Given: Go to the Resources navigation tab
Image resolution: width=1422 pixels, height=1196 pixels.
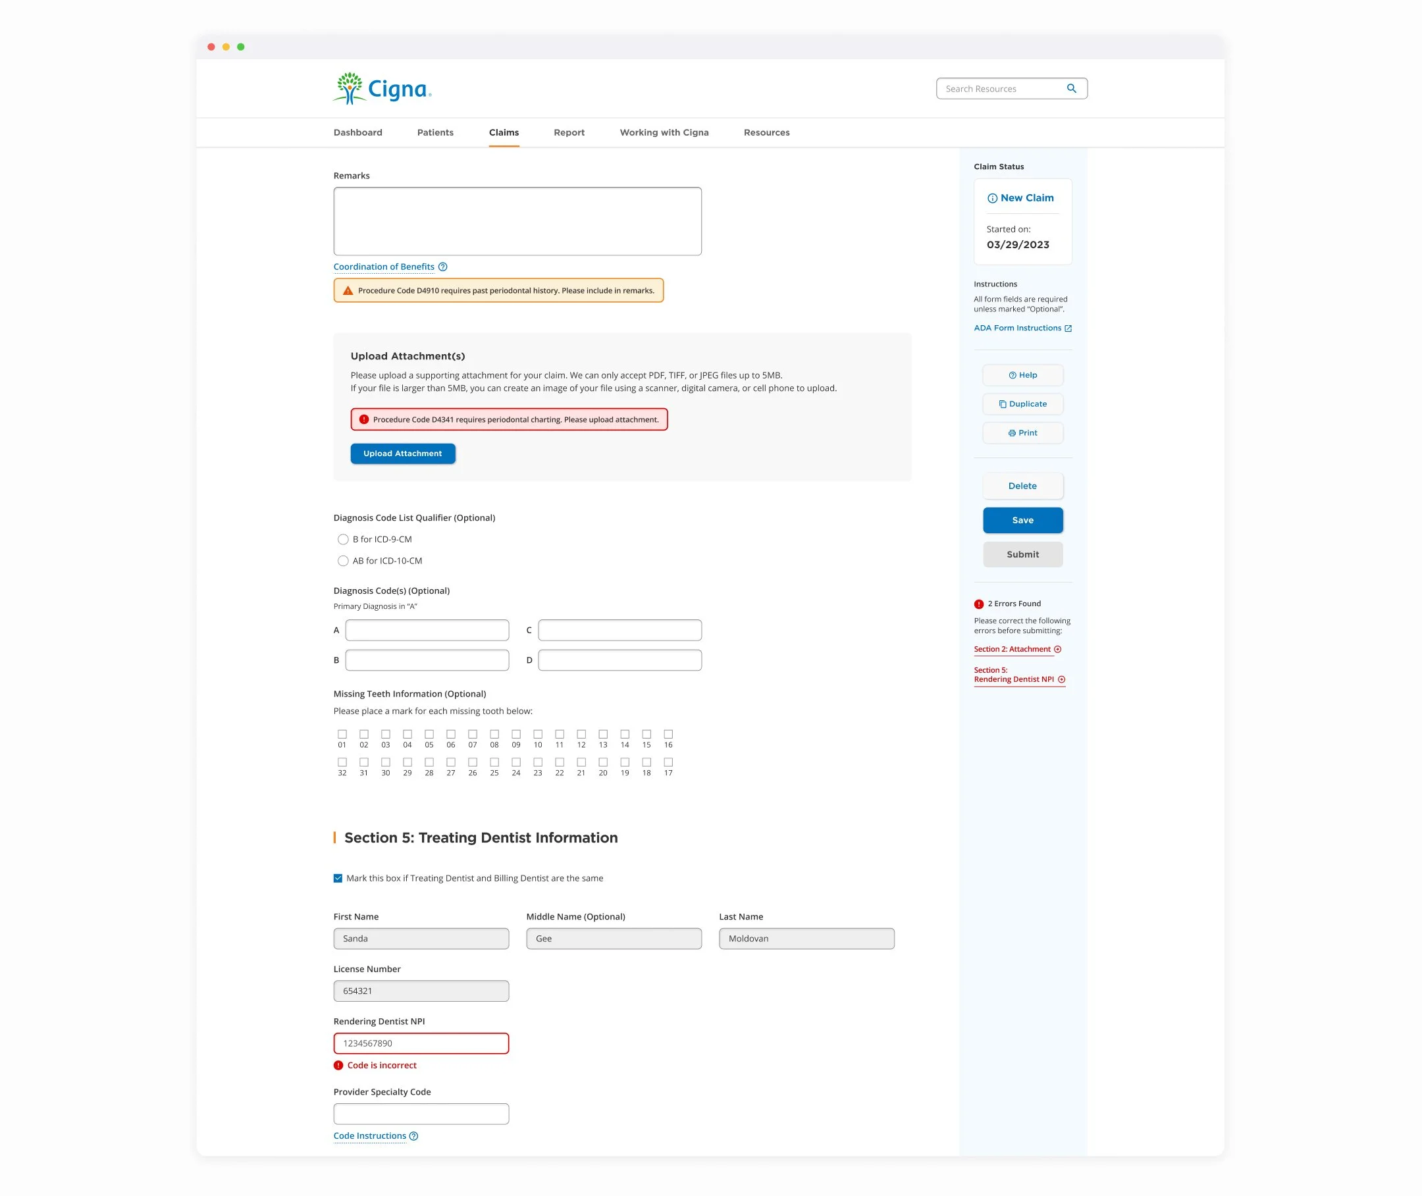Looking at the screenshot, I should click(766, 133).
